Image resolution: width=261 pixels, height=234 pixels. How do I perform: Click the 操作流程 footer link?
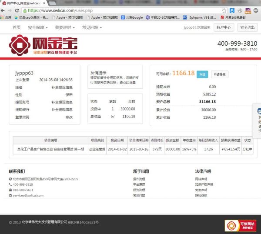pyautogui.click(x=139, y=179)
